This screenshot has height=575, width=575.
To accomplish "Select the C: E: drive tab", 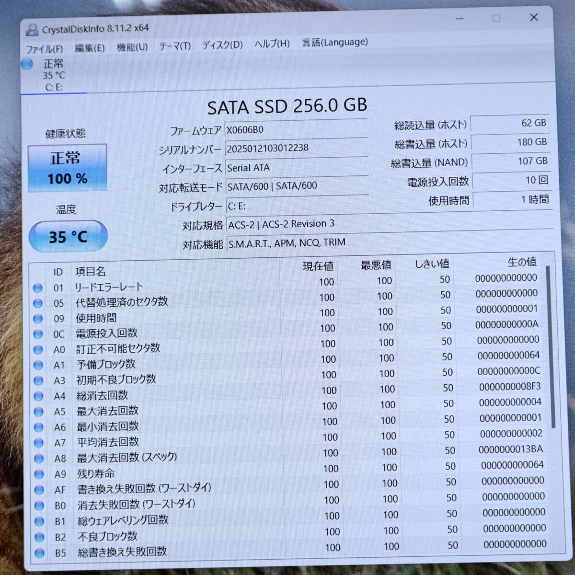I will coord(54,75).
